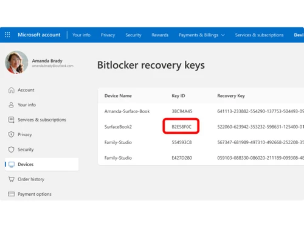The height and width of the screenshot is (228, 304).
Task: Click the Device Name column header
Action: [x=118, y=95]
